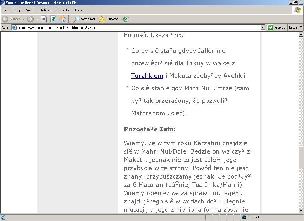Click the IE page icon in status bar
Viewport: 304px width, 221px height.
(3, 217)
